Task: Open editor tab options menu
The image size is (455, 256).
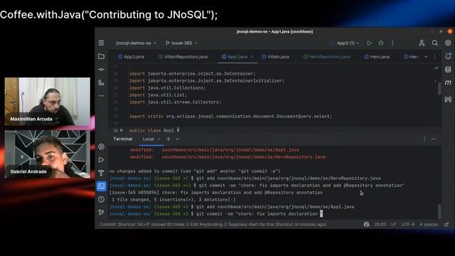Action: 434,57
